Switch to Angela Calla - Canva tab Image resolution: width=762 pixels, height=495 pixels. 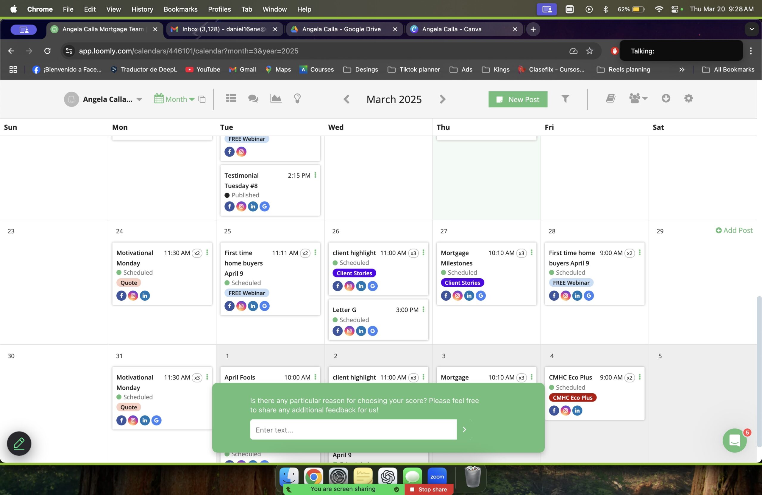(452, 29)
